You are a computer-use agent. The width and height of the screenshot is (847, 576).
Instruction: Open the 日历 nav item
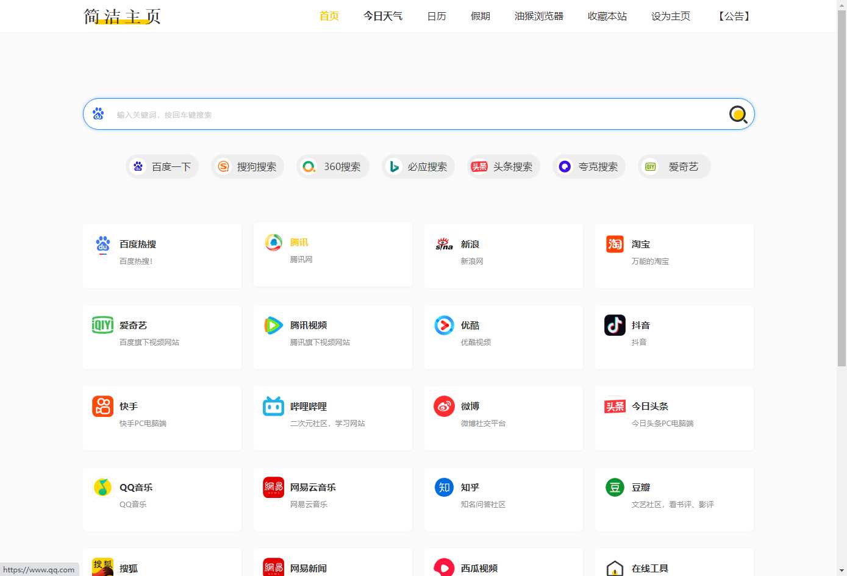[x=437, y=16]
